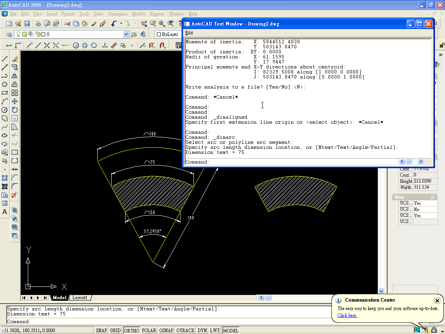Activate the Pan Realtime hand icon
The height and width of the screenshot is (334, 445).
click(x=144, y=24)
